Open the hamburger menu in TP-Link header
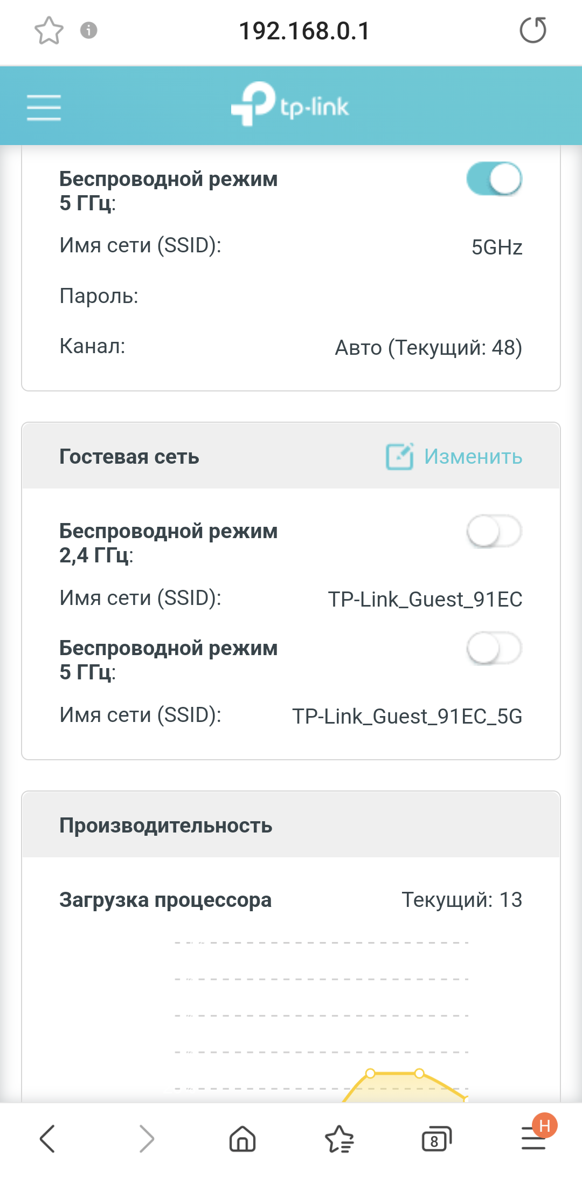582x1183 pixels. point(44,107)
